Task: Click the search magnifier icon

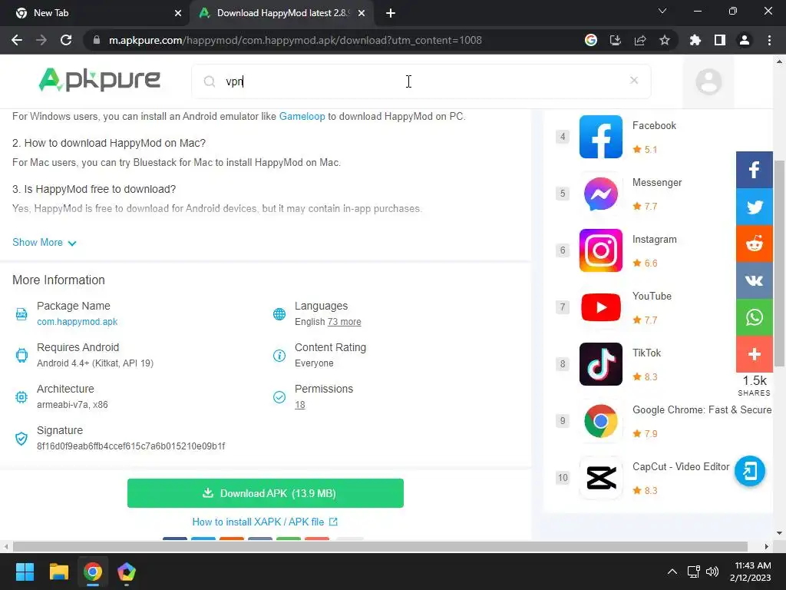Action: (x=210, y=81)
